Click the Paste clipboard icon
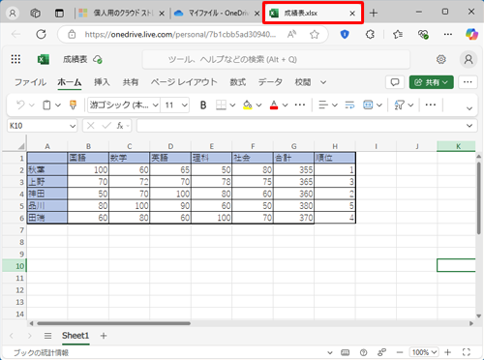Viewport: 484px width, 360px height. coord(46,105)
